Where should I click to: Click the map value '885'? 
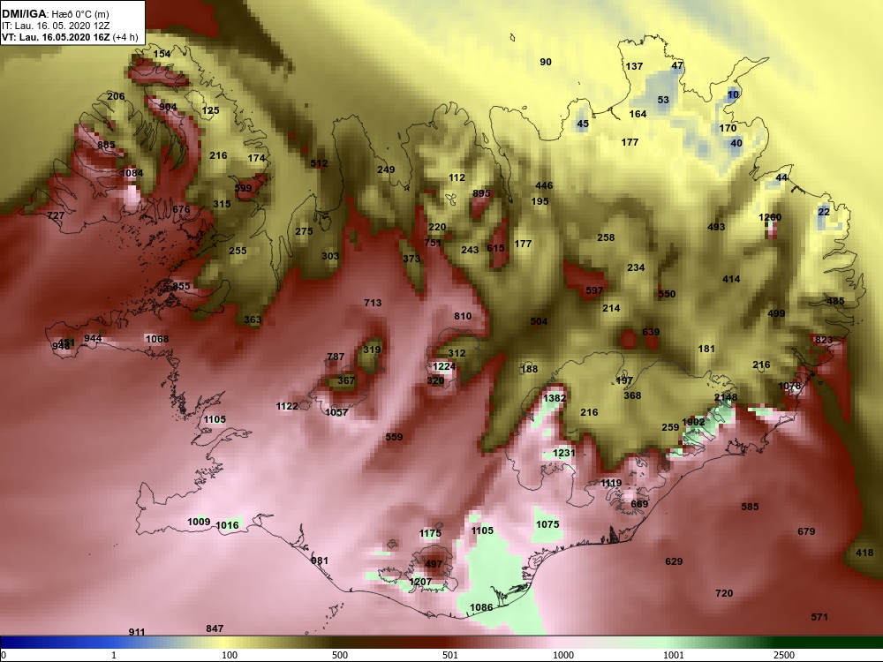pyautogui.click(x=106, y=146)
